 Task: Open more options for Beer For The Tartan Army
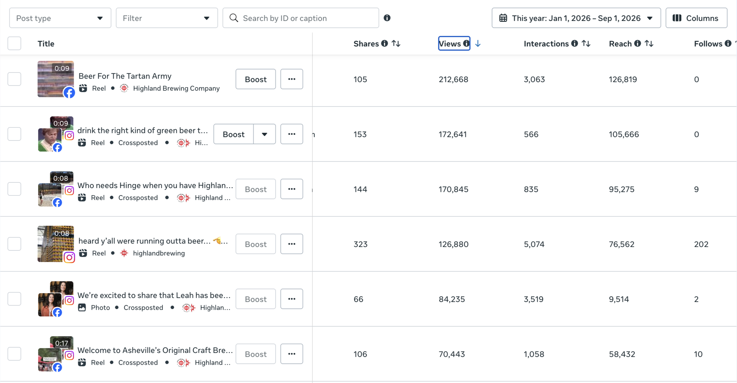pos(292,79)
